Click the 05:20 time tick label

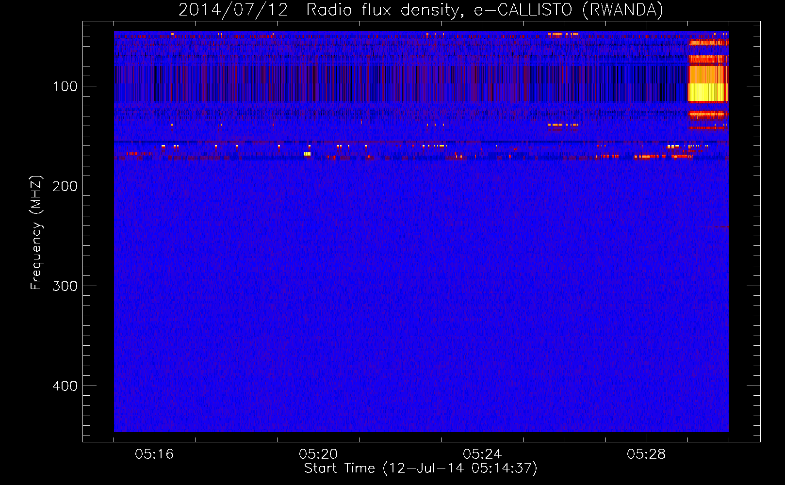click(318, 454)
